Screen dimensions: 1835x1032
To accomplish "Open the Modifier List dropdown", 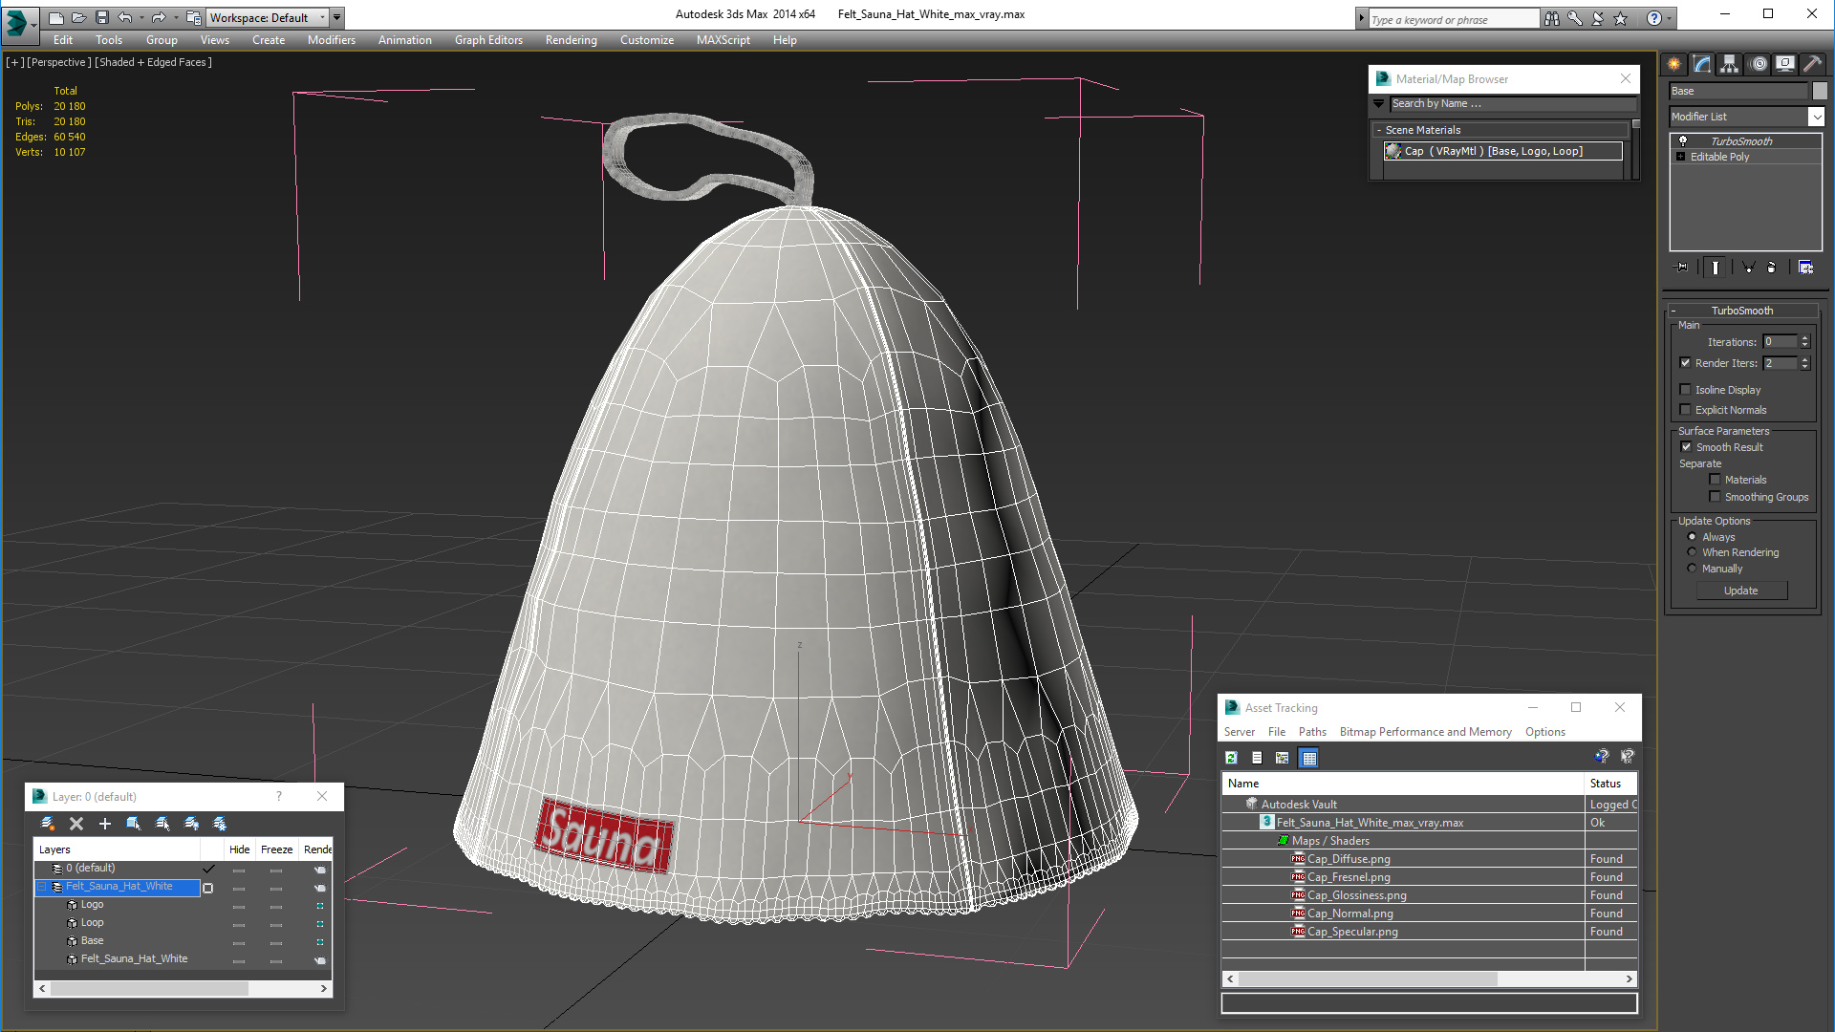I will coord(1816,117).
